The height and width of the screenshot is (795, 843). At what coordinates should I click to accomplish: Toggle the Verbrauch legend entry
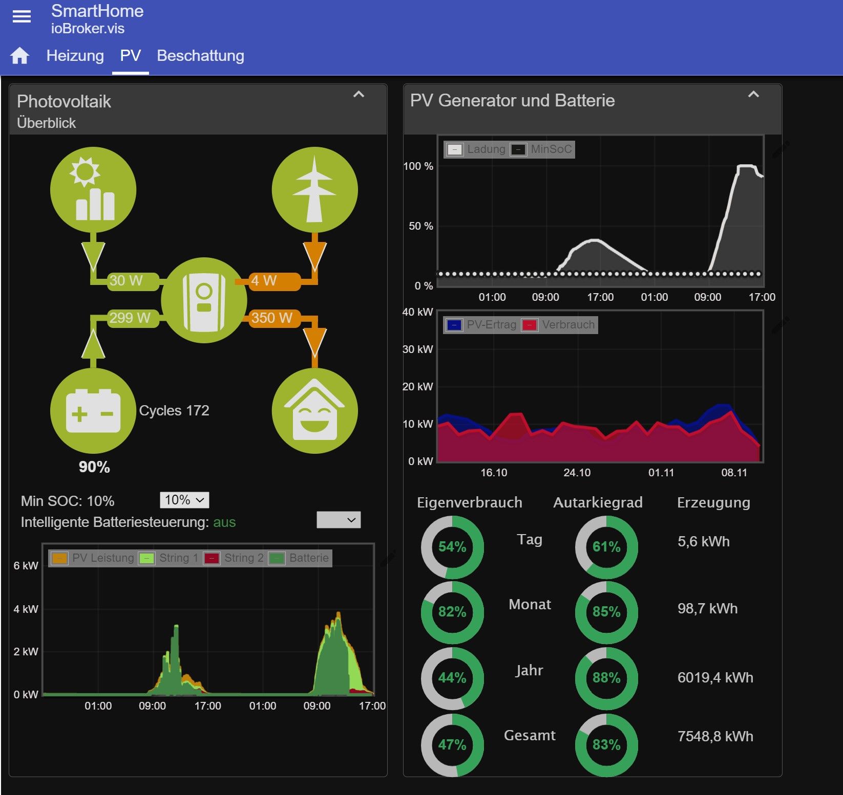(558, 325)
